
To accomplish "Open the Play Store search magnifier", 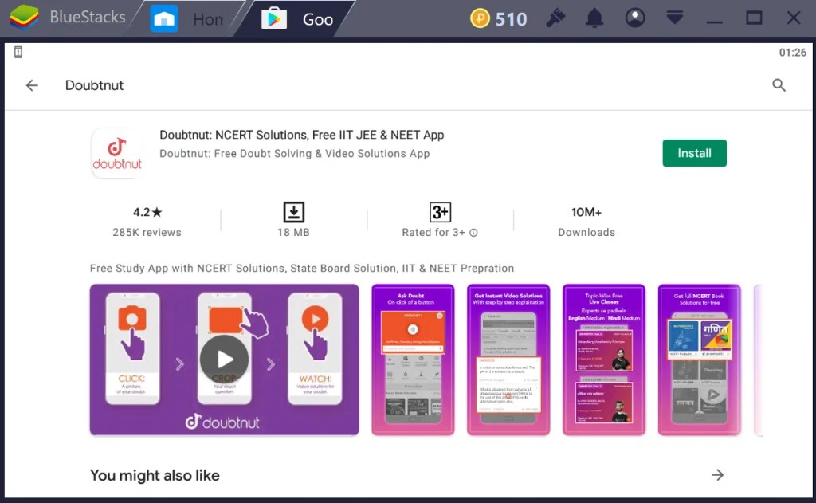I will (x=779, y=85).
